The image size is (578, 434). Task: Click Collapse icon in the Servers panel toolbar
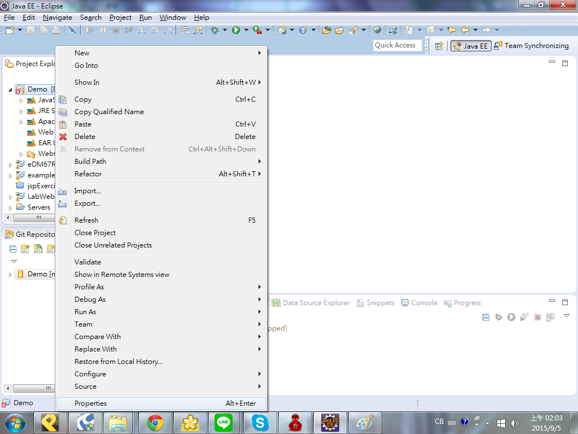[486, 317]
